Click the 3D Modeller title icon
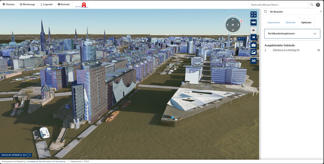324x164 pixels. coord(265,12)
